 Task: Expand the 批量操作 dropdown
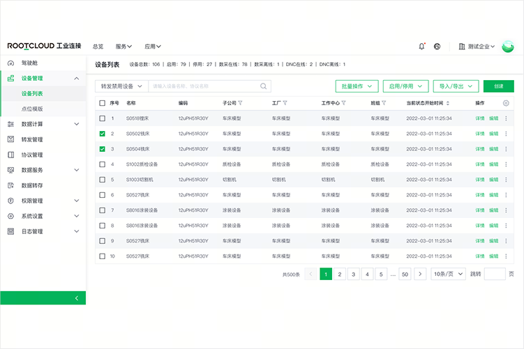point(357,86)
